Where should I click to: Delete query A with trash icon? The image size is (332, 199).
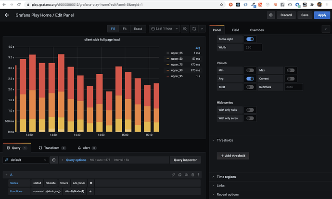pos(192,175)
